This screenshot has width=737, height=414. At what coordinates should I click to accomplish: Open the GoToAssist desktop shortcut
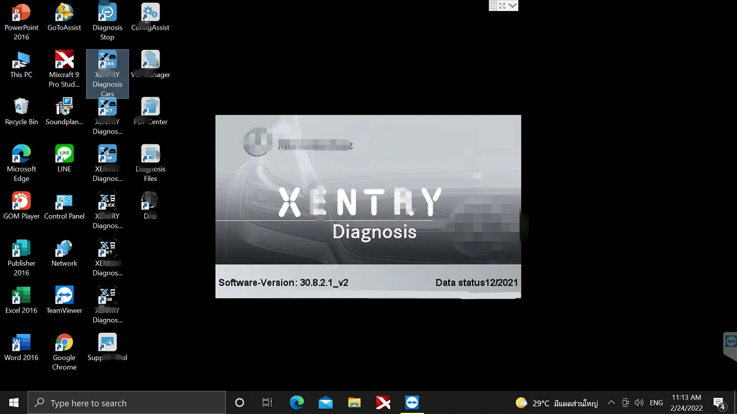pos(64,17)
